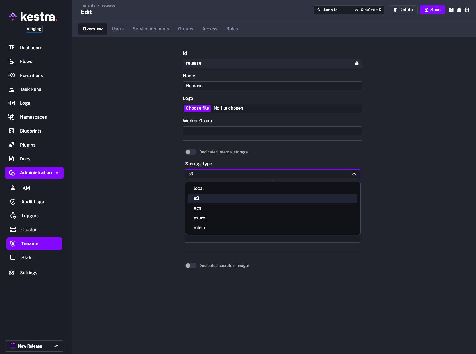Screen dimensions: 476x354
Task: Click the Plugins icon in sidebar
Action: (12, 145)
